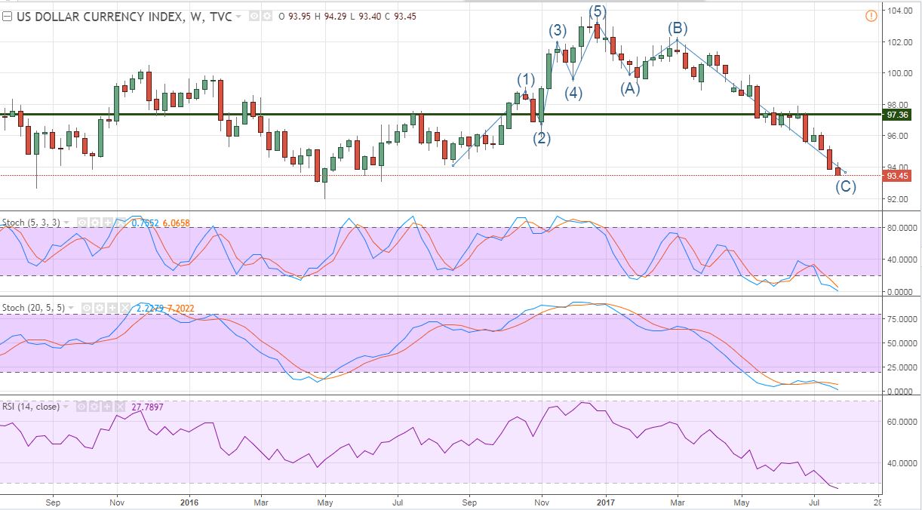
Task: Click the 80.0000 level on the Stoch (5, 3, 3) scale
Action: [x=902, y=228]
